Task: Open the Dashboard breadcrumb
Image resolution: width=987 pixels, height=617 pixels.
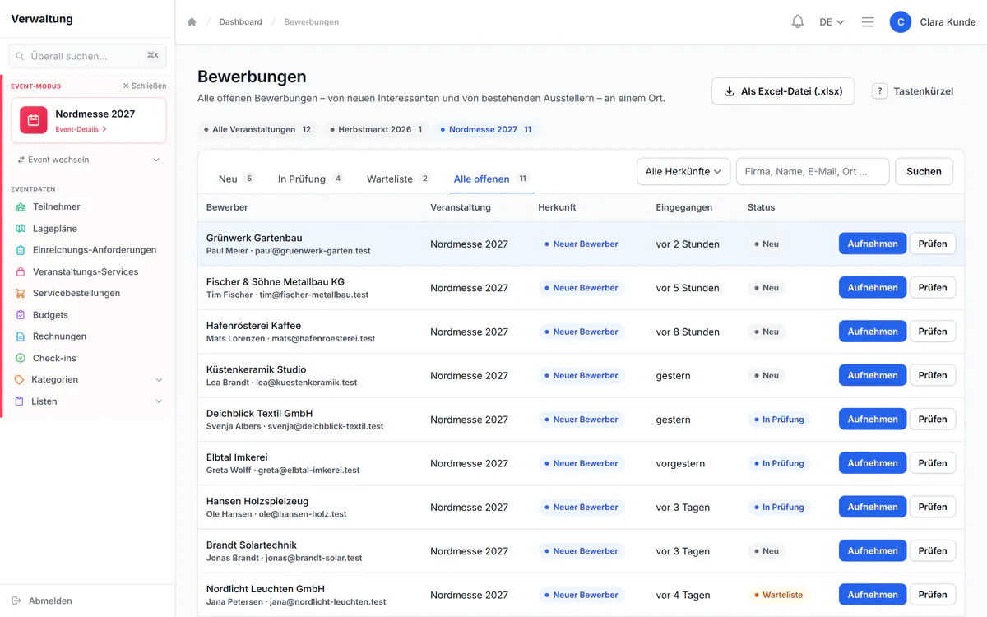Action: click(x=240, y=22)
